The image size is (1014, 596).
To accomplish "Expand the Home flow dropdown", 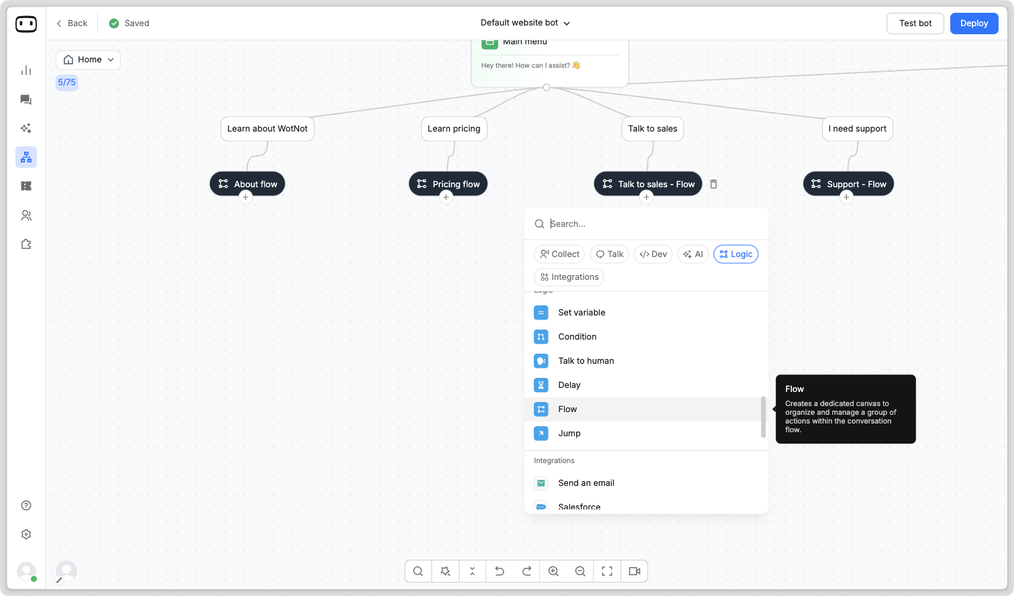I will [x=88, y=60].
